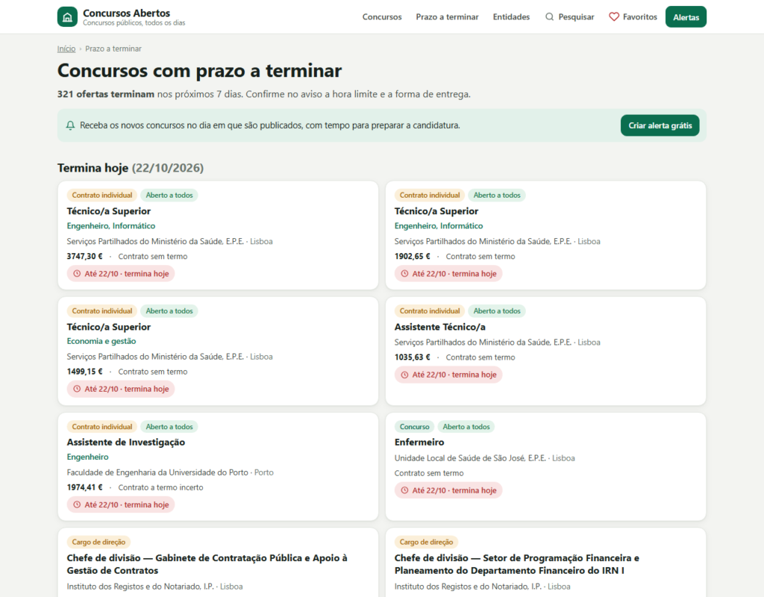This screenshot has height=597, width=764.
Task: Open the Concursos menu item
Action: pyautogui.click(x=382, y=17)
